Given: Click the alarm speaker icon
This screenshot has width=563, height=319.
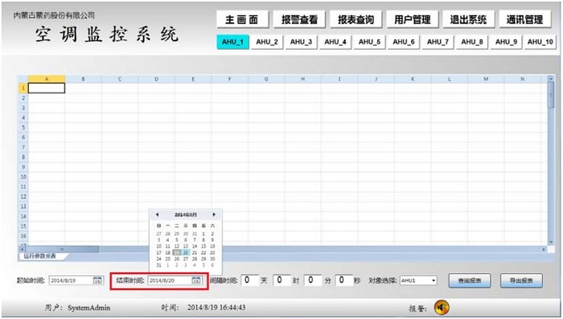Looking at the screenshot, I should 442,308.
